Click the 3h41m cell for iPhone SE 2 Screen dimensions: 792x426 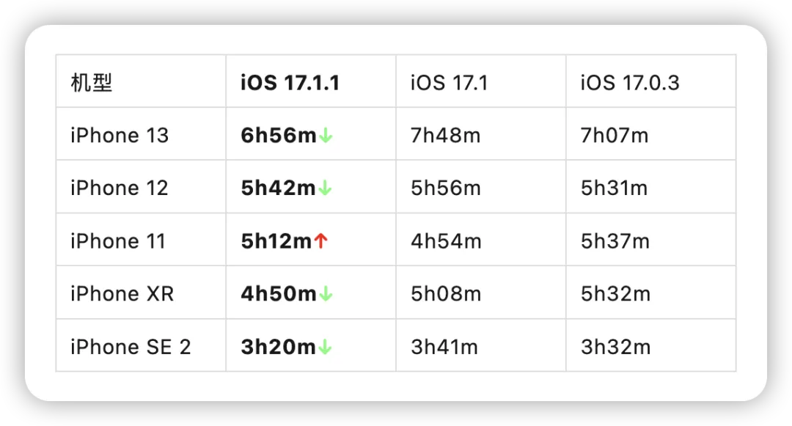[x=444, y=347]
